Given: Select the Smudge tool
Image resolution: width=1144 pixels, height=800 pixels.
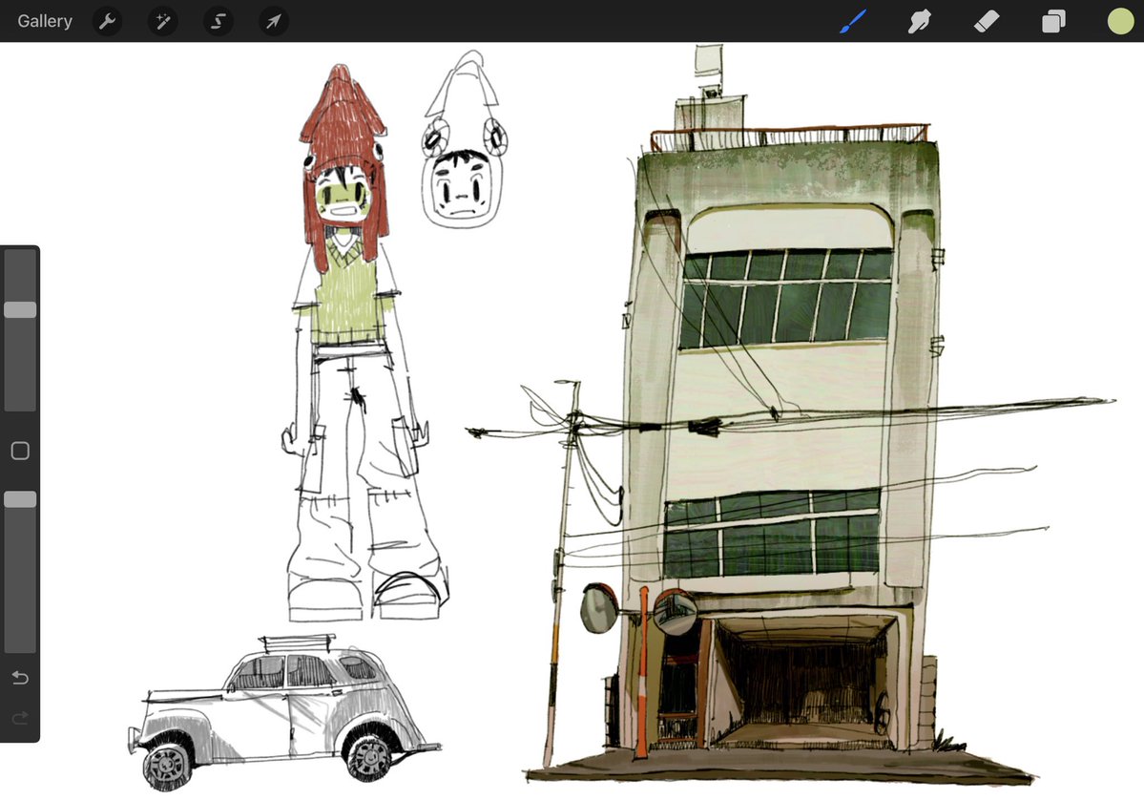Looking at the screenshot, I should (x=919, y=21).
